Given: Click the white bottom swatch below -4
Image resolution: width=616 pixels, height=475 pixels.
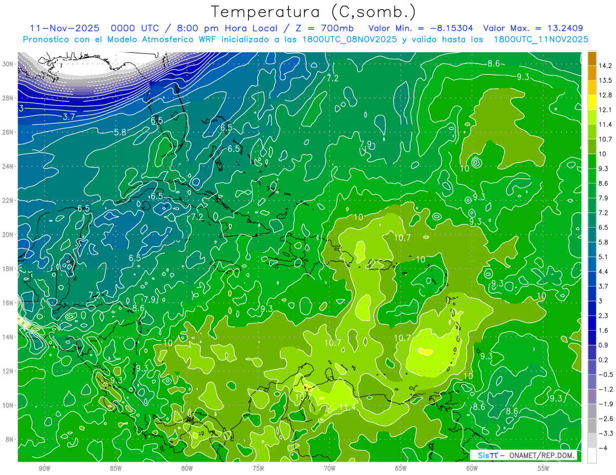Looking at the screenshot, I should pos(592,456).
